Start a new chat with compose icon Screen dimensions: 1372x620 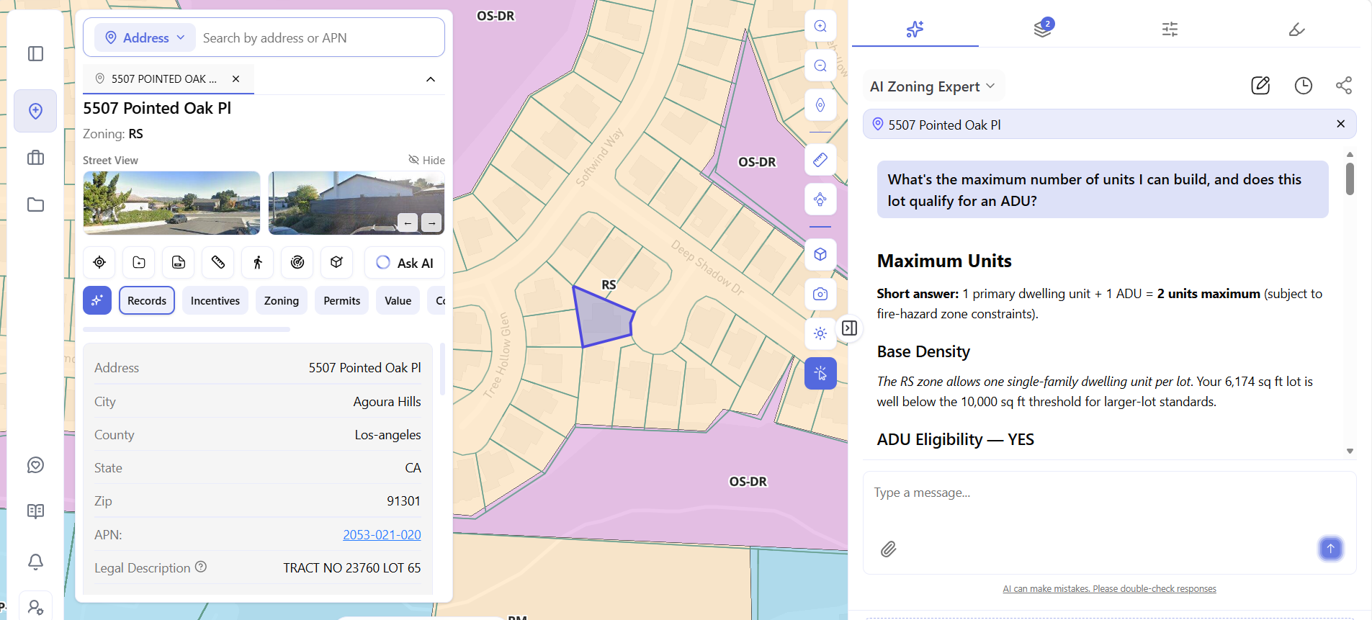click(x=1260, y=86)
